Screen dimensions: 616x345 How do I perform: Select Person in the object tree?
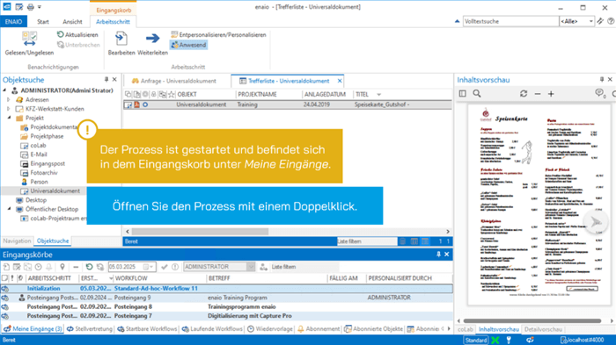(x=39, y=182)
